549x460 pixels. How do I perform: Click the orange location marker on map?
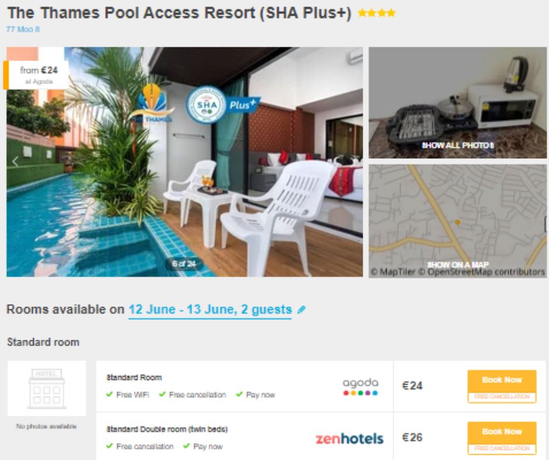pyautogui.click(x=457, y=222)
